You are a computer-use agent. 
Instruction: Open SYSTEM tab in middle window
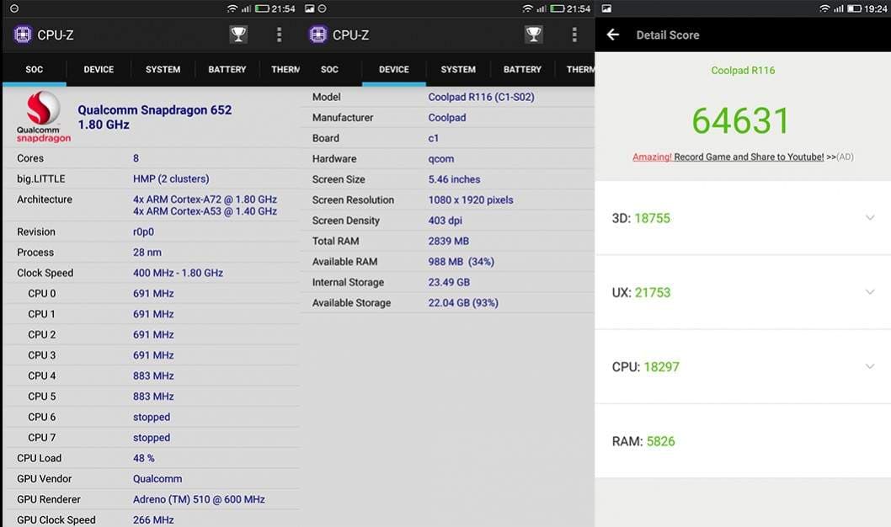pyautogui.click(x=458, y=69)
